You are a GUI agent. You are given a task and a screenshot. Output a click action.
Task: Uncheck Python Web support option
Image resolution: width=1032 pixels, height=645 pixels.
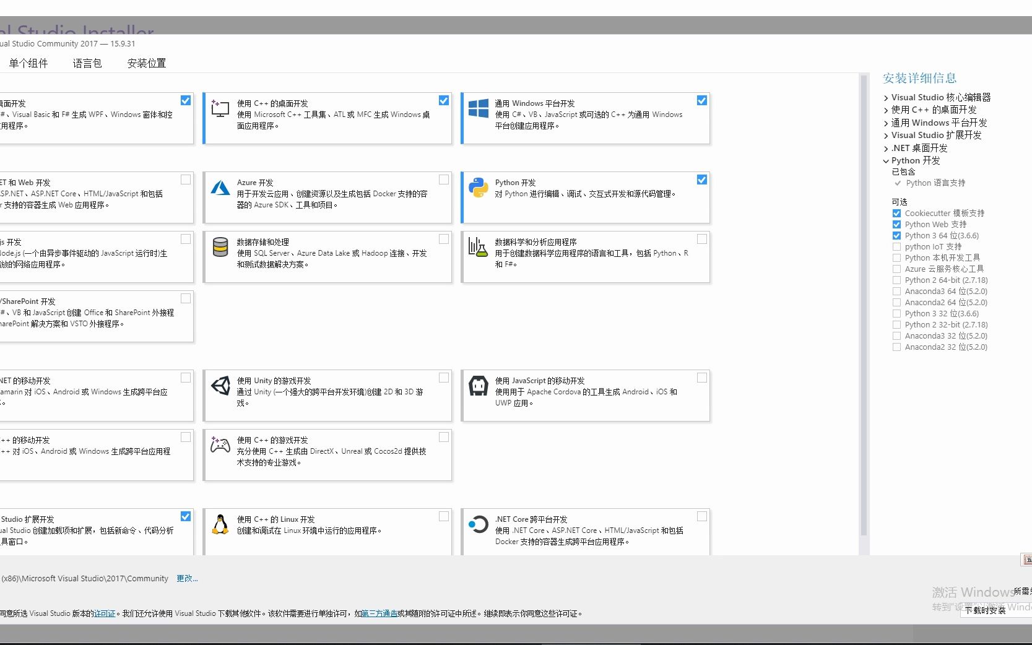(x=896, y=225)
